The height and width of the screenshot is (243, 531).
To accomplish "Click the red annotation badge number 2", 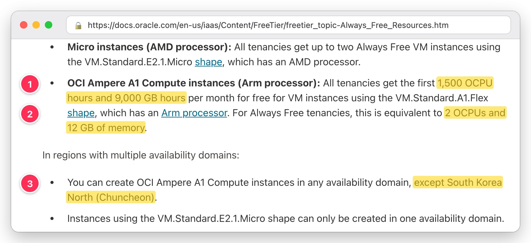I will click(30, 114).
